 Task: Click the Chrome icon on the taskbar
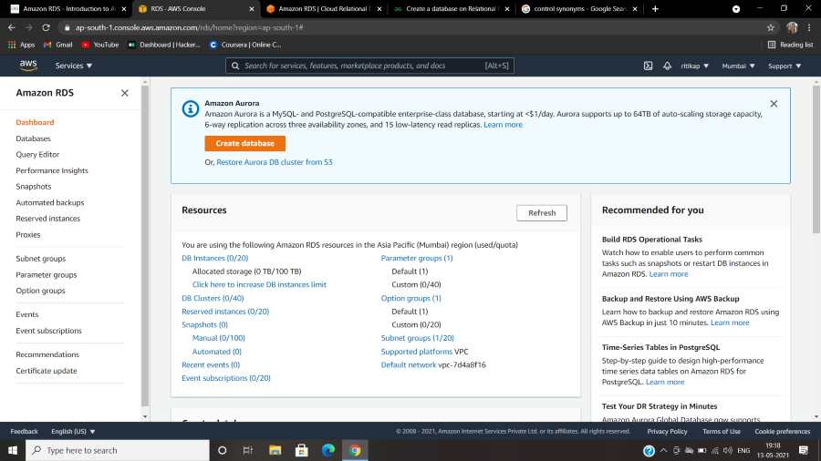(x=355, y=450)
